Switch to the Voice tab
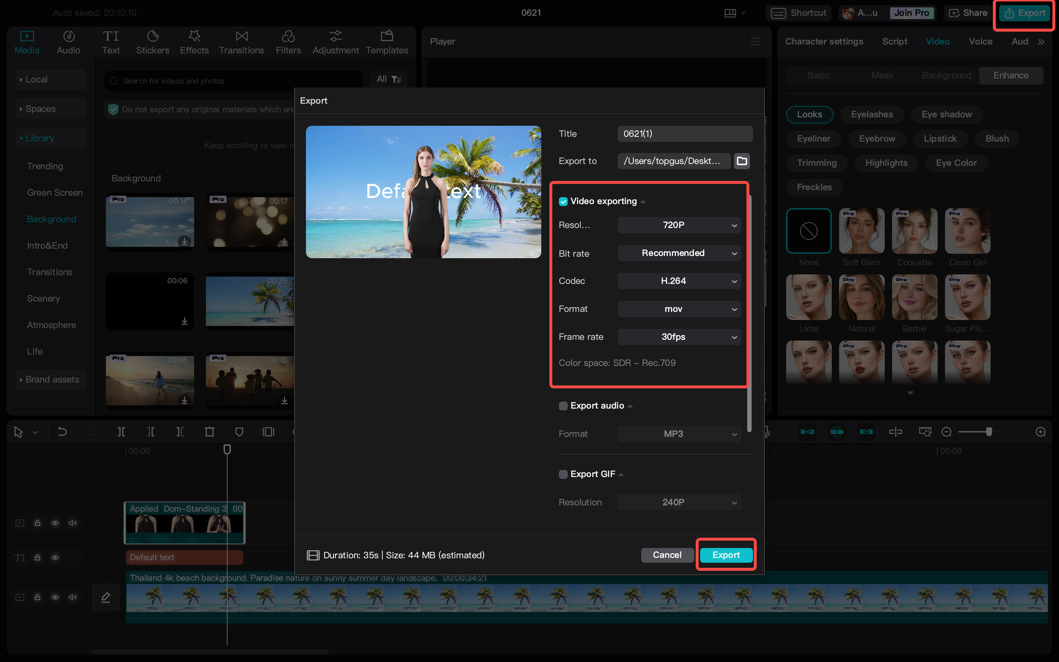 pyautogui.click(x=980, y=42)
